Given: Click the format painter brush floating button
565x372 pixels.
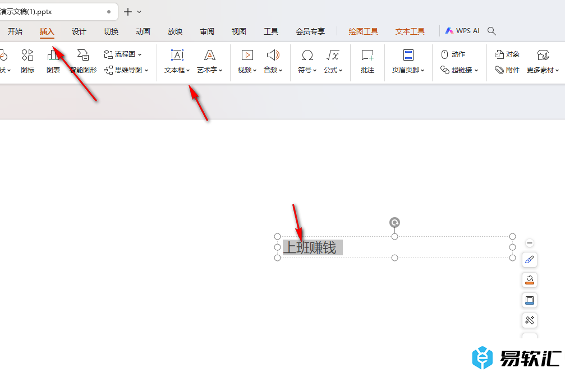Looking at the screenshot, I should (529, 260).
